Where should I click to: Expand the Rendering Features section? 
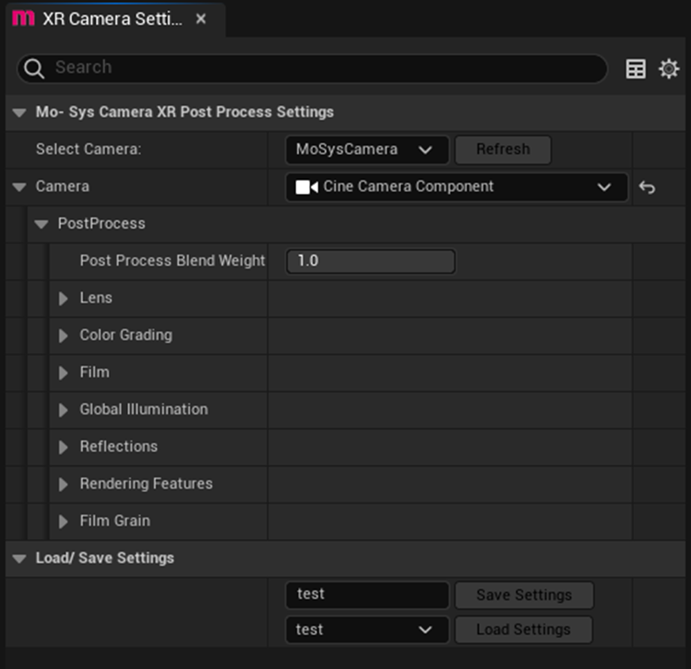coord(64,484)
